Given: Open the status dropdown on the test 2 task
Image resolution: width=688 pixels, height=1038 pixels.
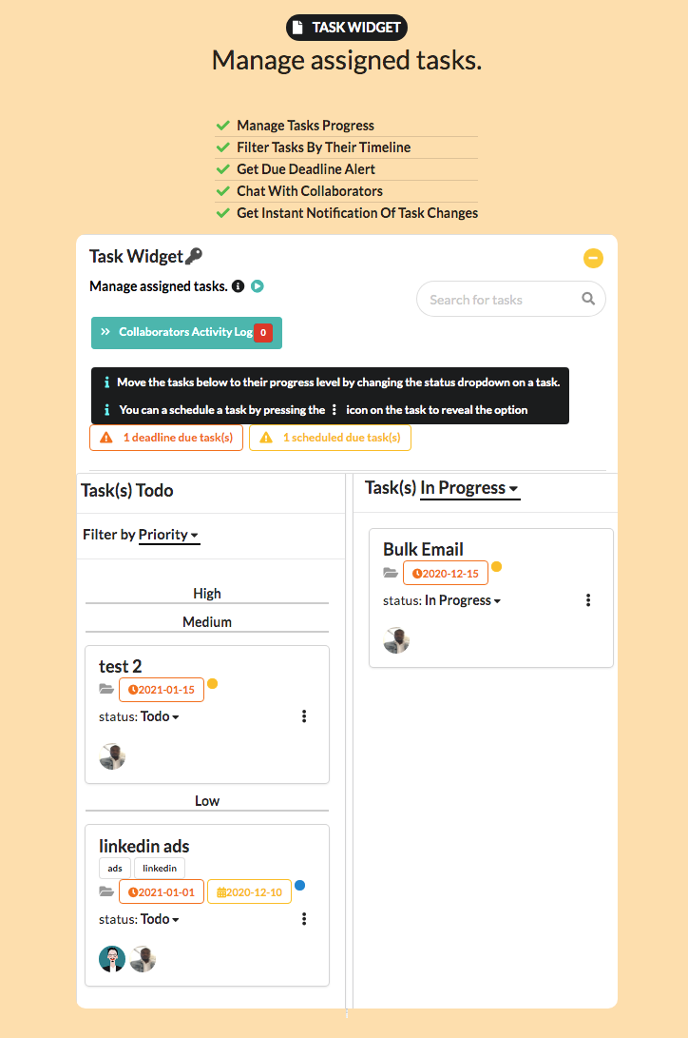Looking at the screenshot, I should pos(160,716).
